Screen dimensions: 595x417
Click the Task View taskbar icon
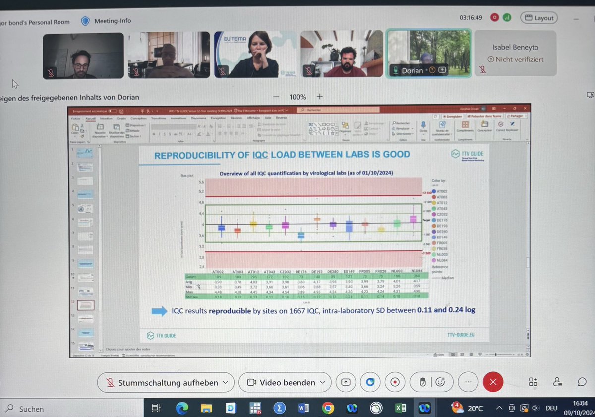tap(155, 408)
